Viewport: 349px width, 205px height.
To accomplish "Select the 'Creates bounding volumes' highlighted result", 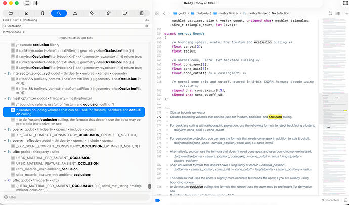I will click(74, 112).
